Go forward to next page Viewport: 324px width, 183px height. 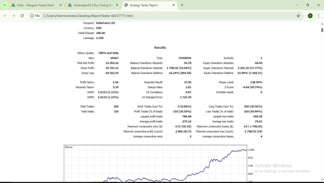point(14,16)
